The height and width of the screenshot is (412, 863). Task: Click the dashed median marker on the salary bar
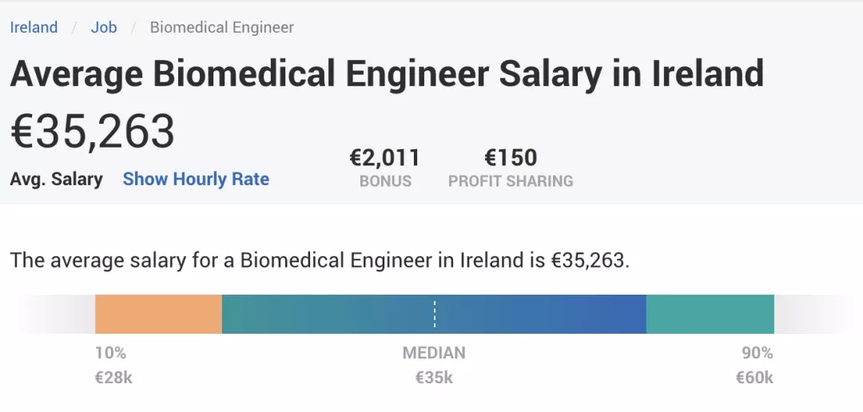[434, 314]
